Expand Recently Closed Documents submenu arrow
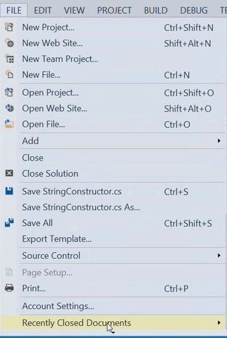Screen dimensions: 227x338 click(x=219, y=323)
